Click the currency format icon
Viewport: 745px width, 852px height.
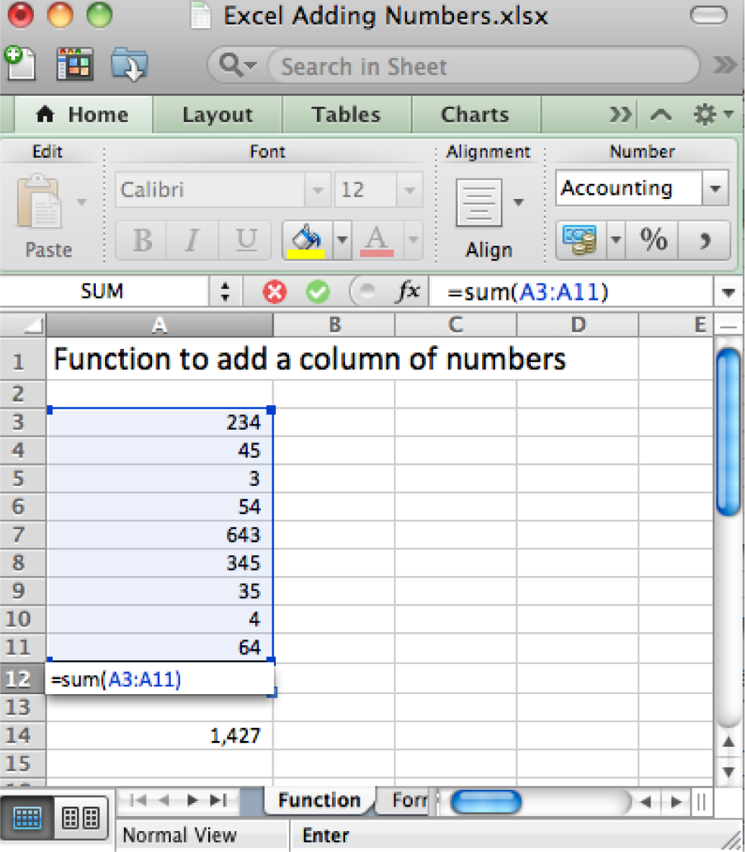pos(580,239)
